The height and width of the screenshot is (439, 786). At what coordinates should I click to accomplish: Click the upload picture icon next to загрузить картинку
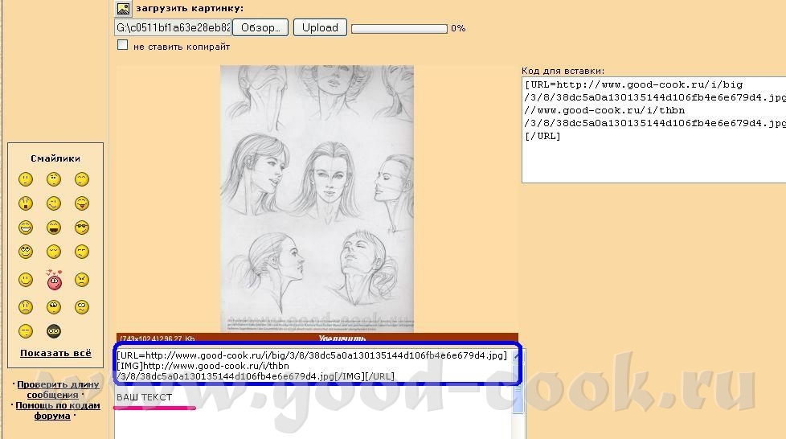123,9
